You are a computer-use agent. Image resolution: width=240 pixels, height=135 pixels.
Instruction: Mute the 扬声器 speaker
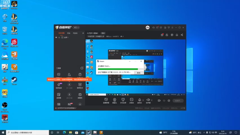pos(148,101)
